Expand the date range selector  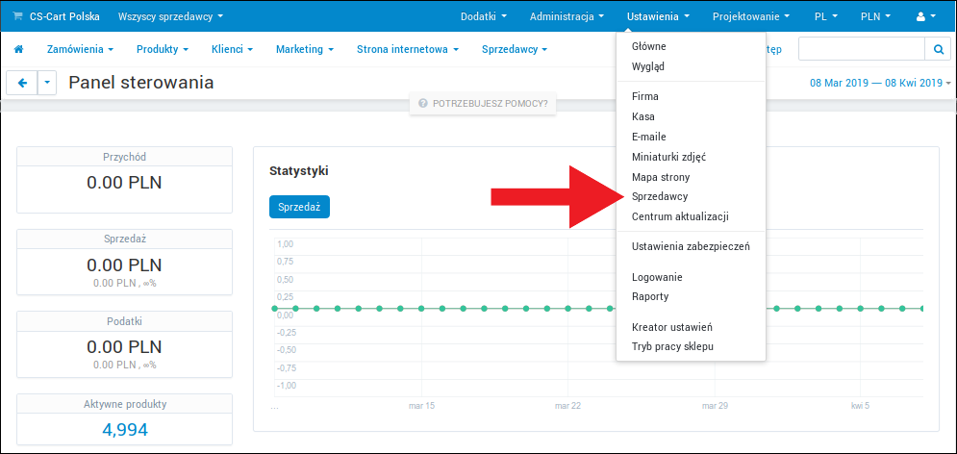(x=881, y=84)
